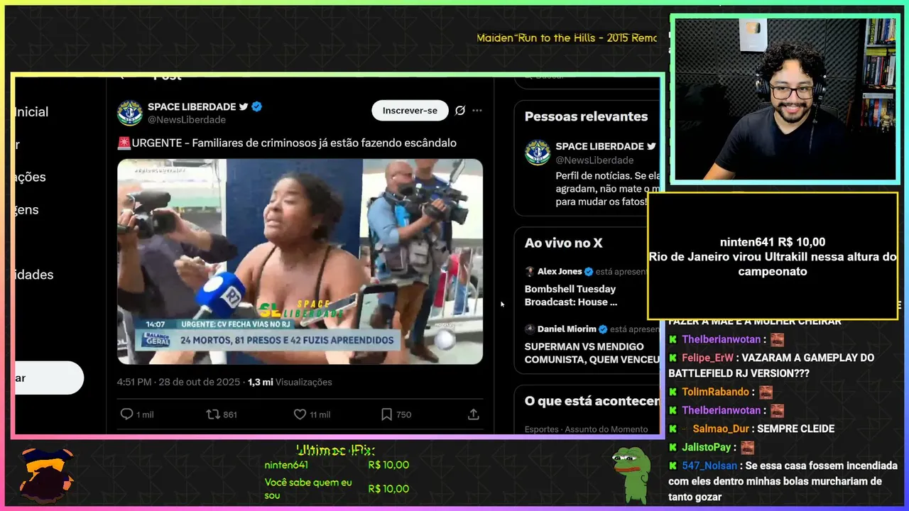Image resolution: width=909 pixels, height=511 pixels.
Task: Play the embedded news video
Action: (300, 261)
